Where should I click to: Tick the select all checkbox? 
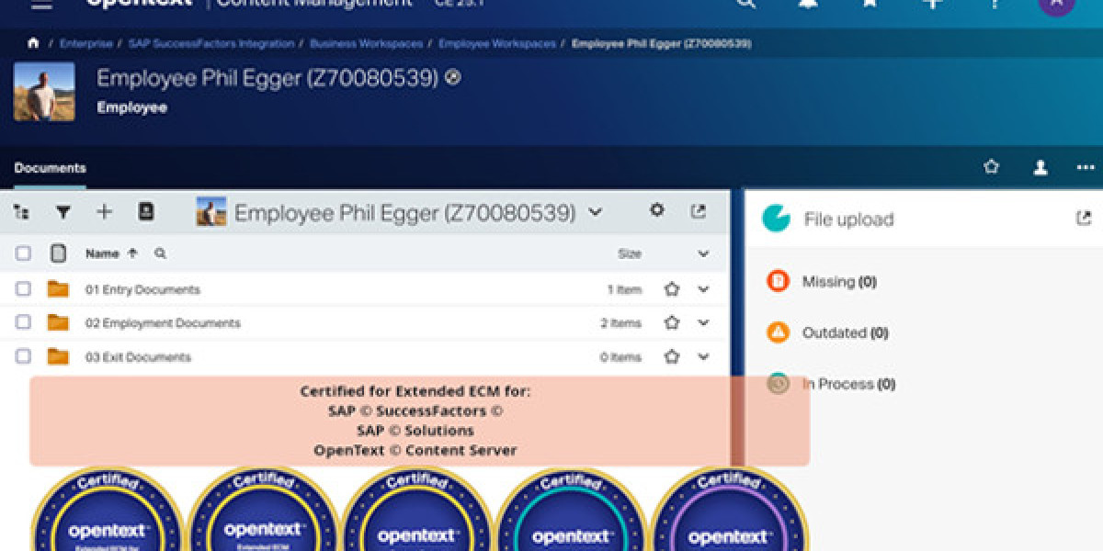23,253
